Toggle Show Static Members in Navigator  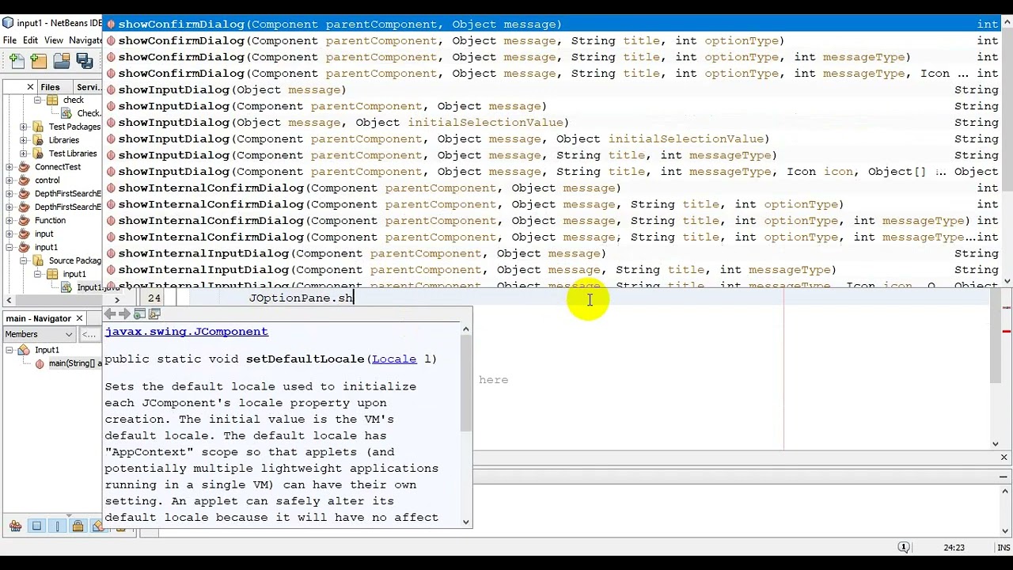click(x=57, y=526)
